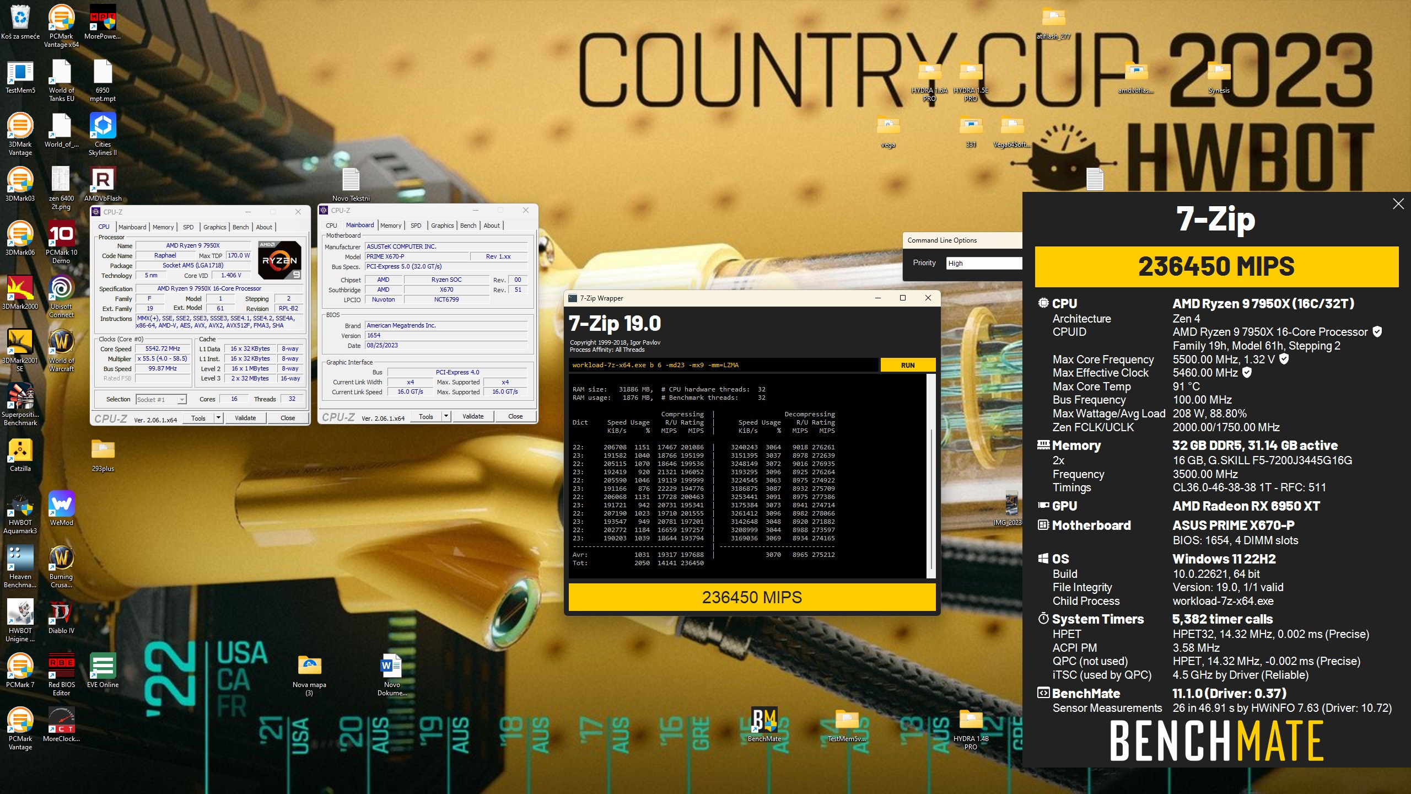Open the Novo Dokume... Word document
The image size is (1411, 794).
click(392, 674)
